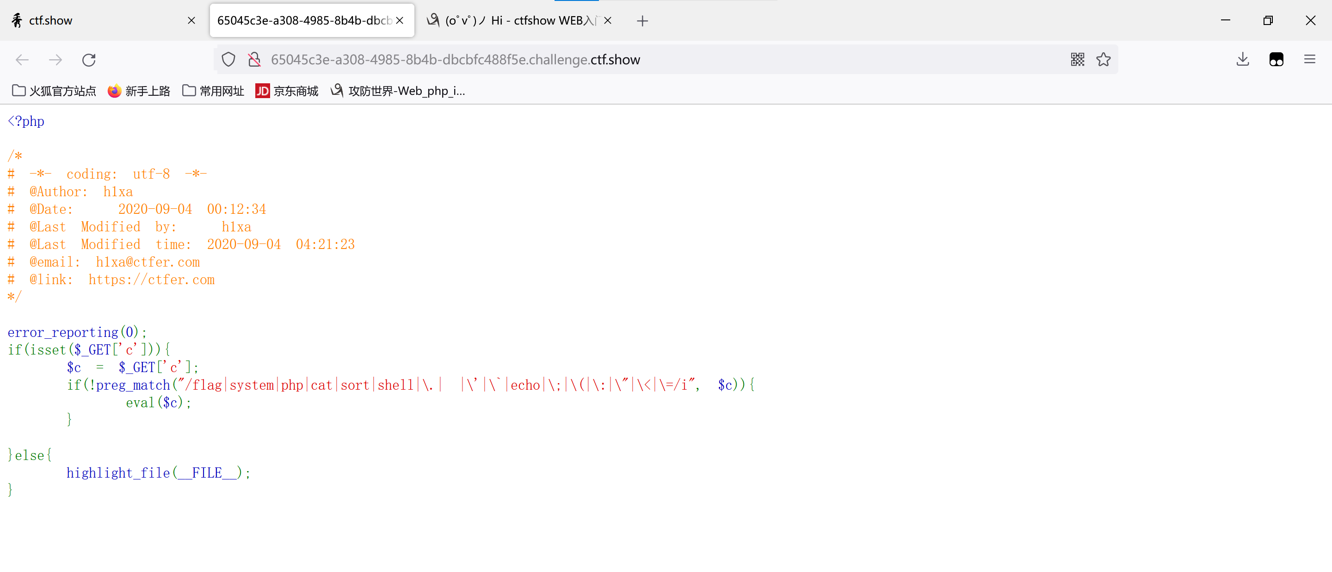Image resolution: width=1332 pixels, height=572 pixels.
Task: Open the Tampermonkey extension icon
Action: click(x=1276, y=60)
